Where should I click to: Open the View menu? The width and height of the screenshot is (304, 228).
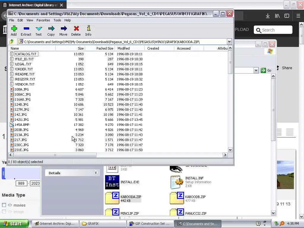click(x=30, y=20)
